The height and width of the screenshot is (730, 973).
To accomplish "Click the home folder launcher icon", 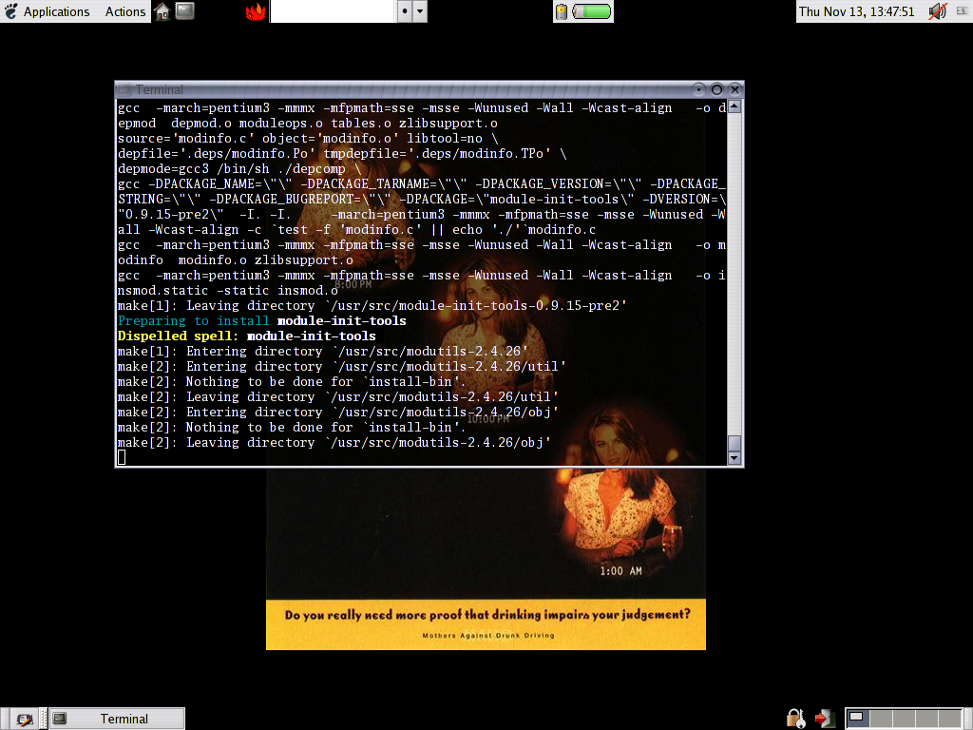I will click(162, 11).
